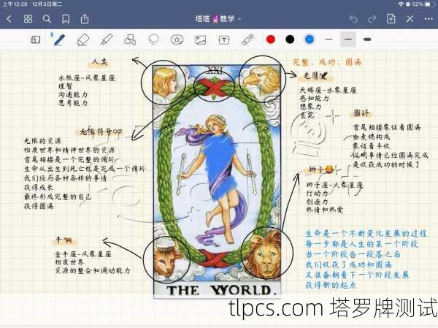The height and width of the screenshot is (328, 438).
Task: Open the more options ellipsis menu
Action: click(429, 18)
